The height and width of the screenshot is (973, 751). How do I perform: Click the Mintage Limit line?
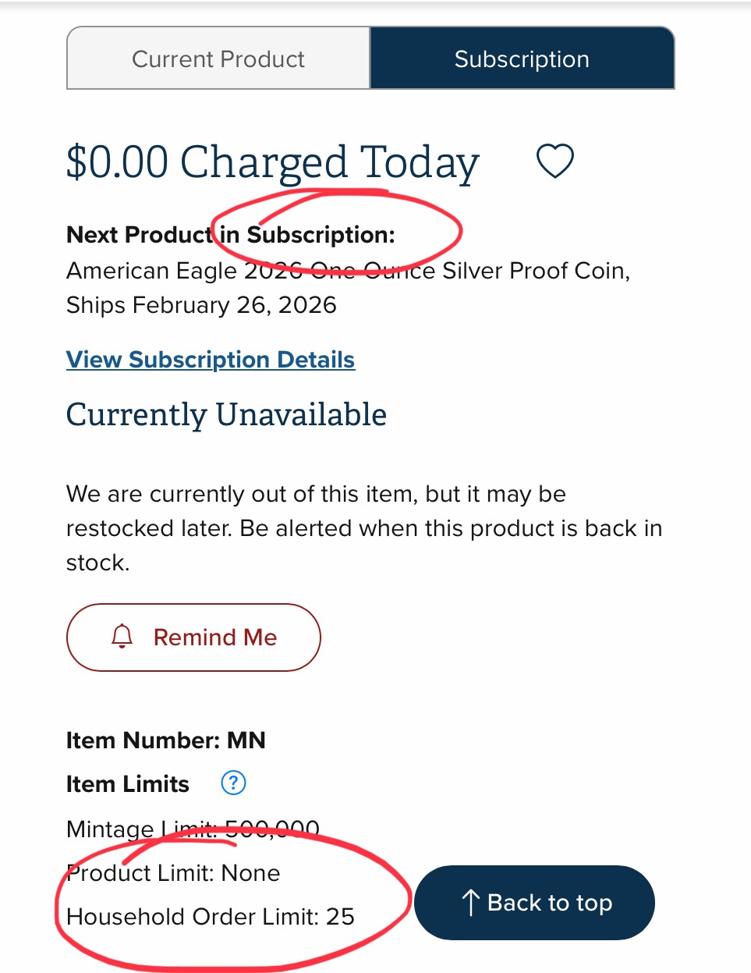[193, 829]
